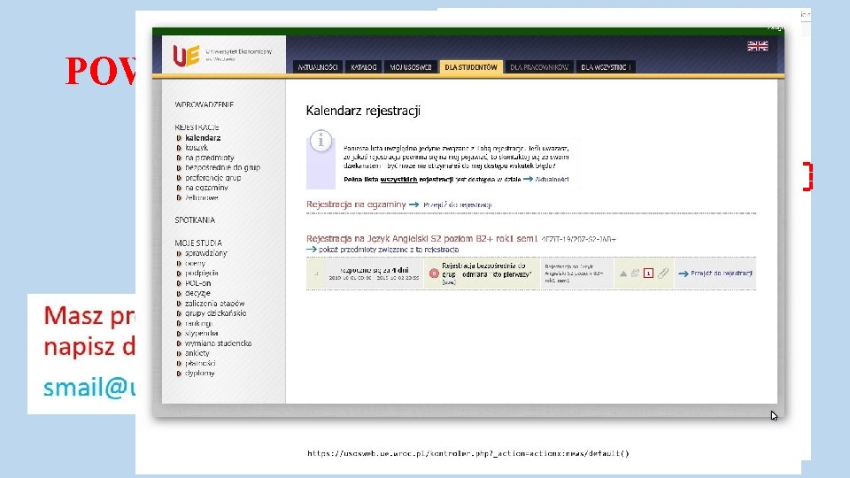Open 'ankiety' sidebar link
Screen dimensions: 850x478
point(197,353)
